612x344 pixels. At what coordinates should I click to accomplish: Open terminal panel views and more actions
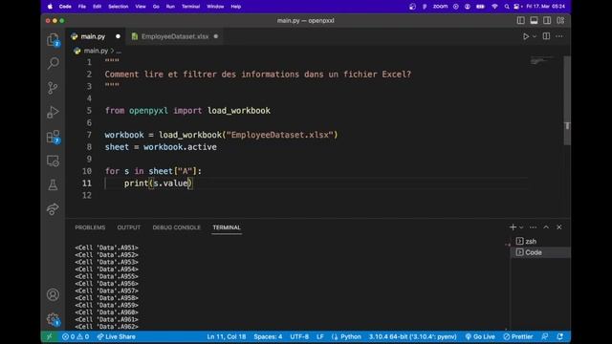(x=533, y=227)
